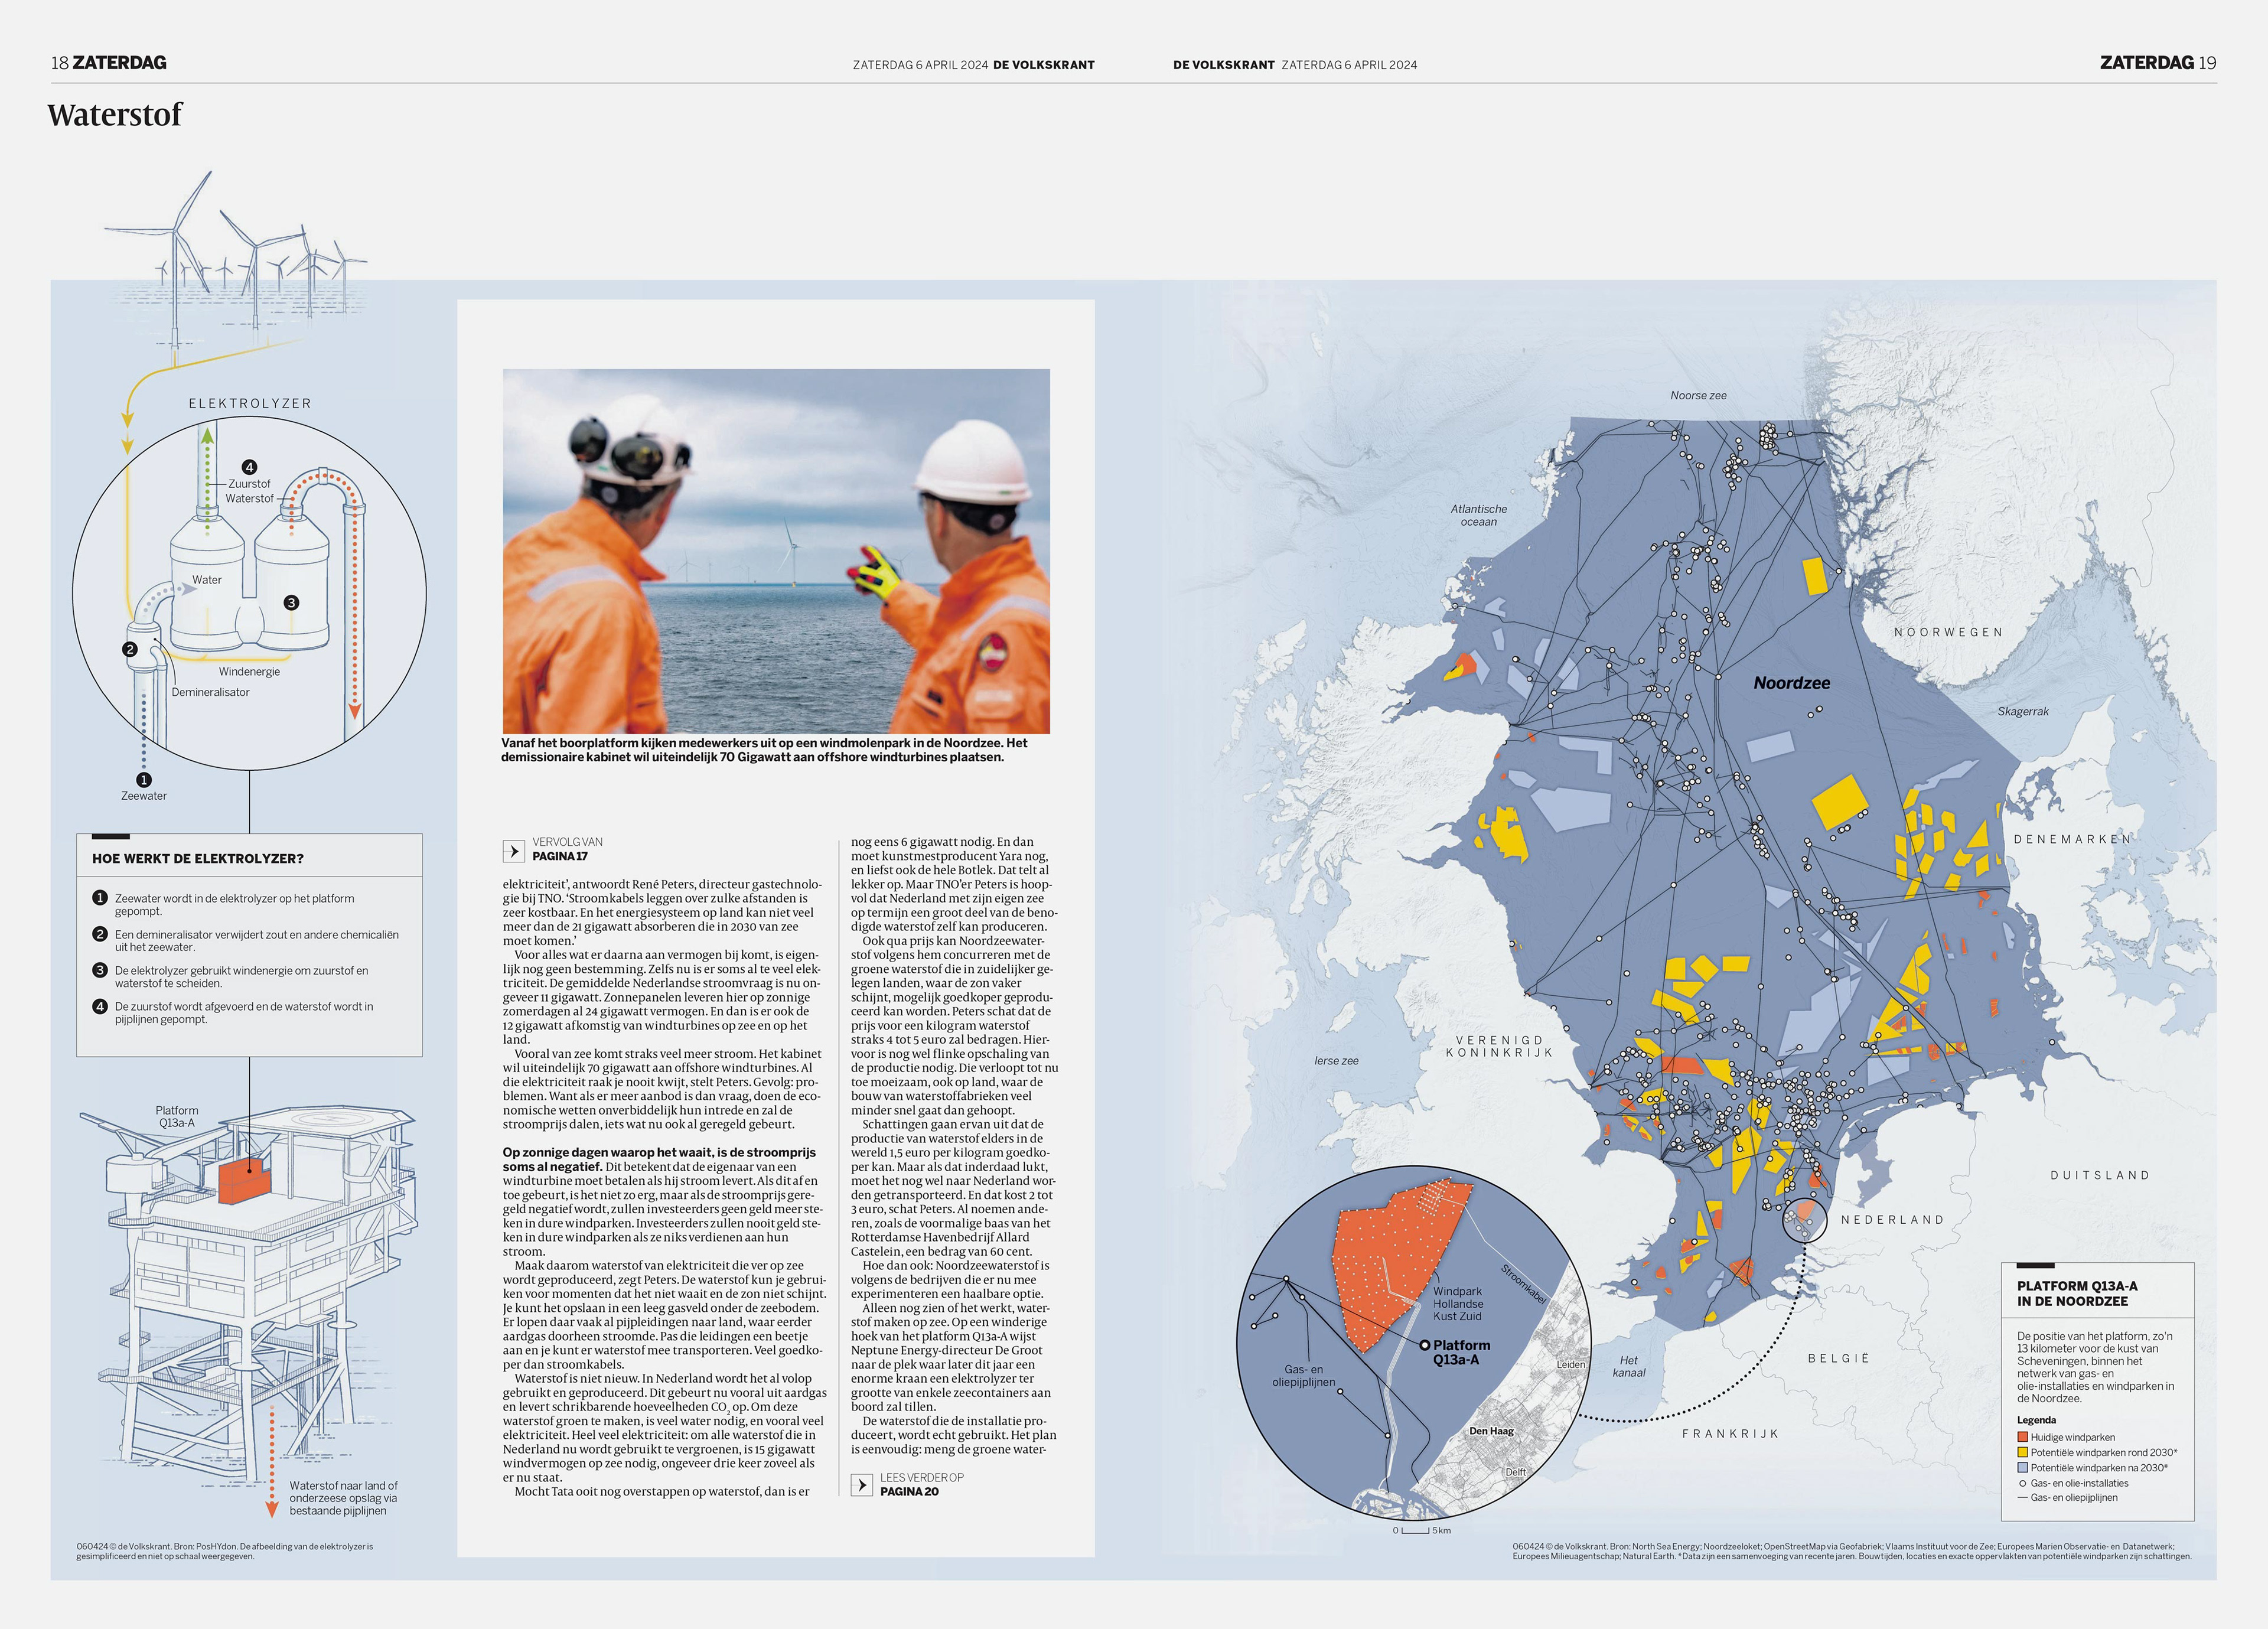Click step 3 marker on electrolyzer tank

[x=291, y=602]
